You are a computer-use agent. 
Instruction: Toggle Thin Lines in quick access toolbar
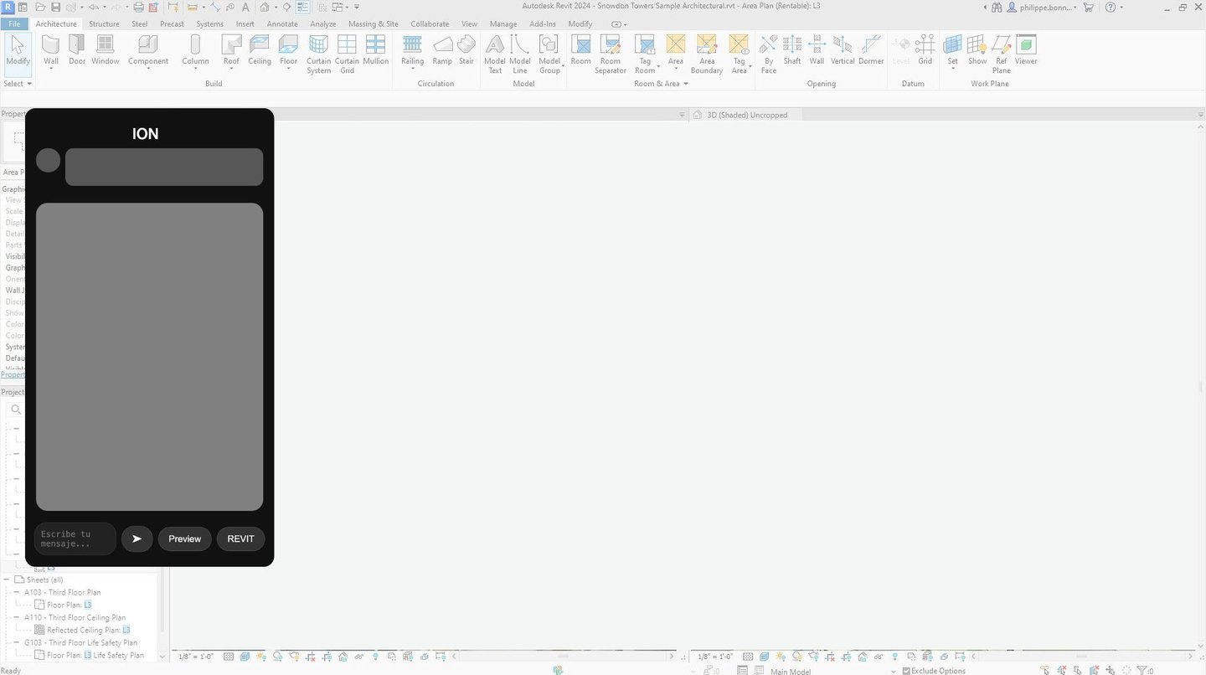tap(301, 7)
